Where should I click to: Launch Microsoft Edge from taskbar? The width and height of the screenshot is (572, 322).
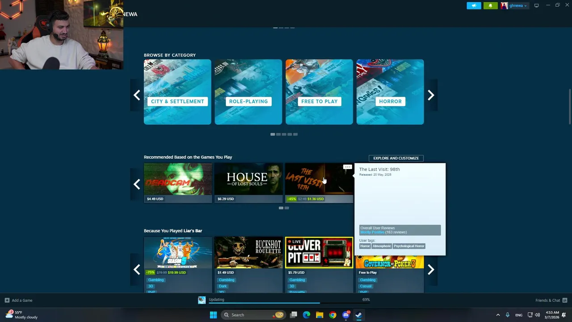(307, 315)
